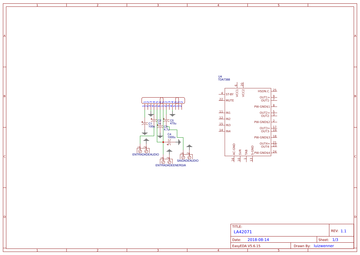Click the ENTRADADEAUDIO connector symbol

[143, 151]
